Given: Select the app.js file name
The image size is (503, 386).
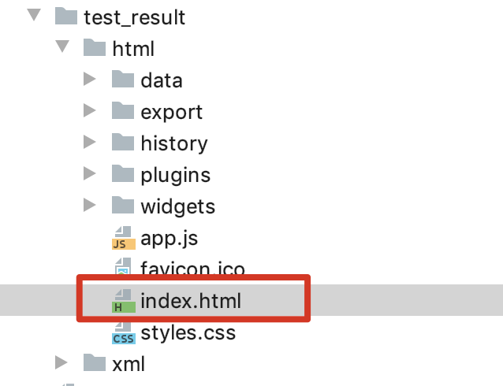Looking at the screenshot, I should [167, 238].
